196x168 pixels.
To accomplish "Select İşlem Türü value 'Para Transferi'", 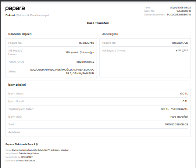I will point(179,117).
